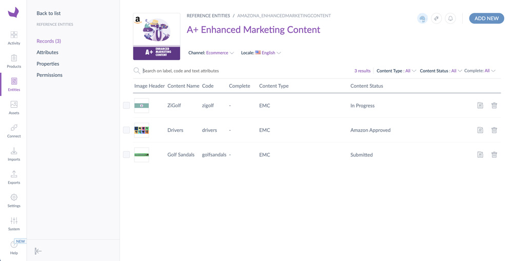The image size is (513, 261).
Task: Open the Content Status filter dropdown
Action: tap(441, 71)
